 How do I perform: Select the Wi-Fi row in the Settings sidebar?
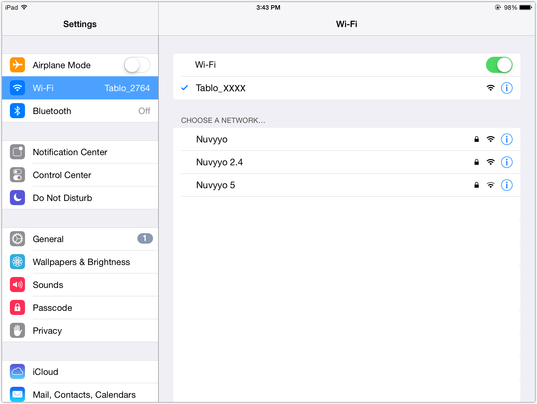tap(80, 88)
